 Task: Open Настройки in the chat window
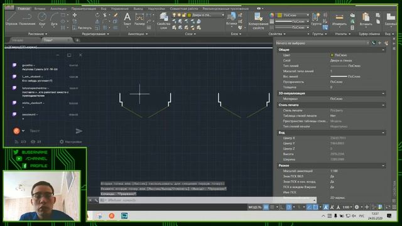pos(71,142)
